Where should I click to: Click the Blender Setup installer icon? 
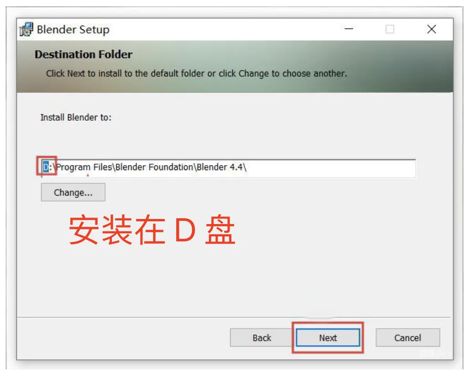(26, 29)
